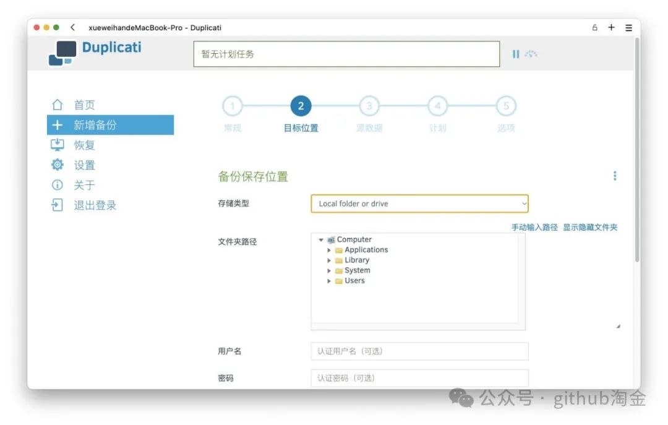This screenshot has width=668, height=425.
Task: Go to 首页 in the sidebar
Action: point(84,105)
